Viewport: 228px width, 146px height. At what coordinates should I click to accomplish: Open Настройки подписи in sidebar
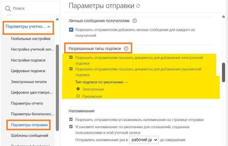coord(28,60)
